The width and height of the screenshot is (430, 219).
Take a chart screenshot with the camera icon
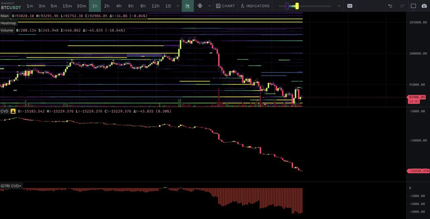424,6
